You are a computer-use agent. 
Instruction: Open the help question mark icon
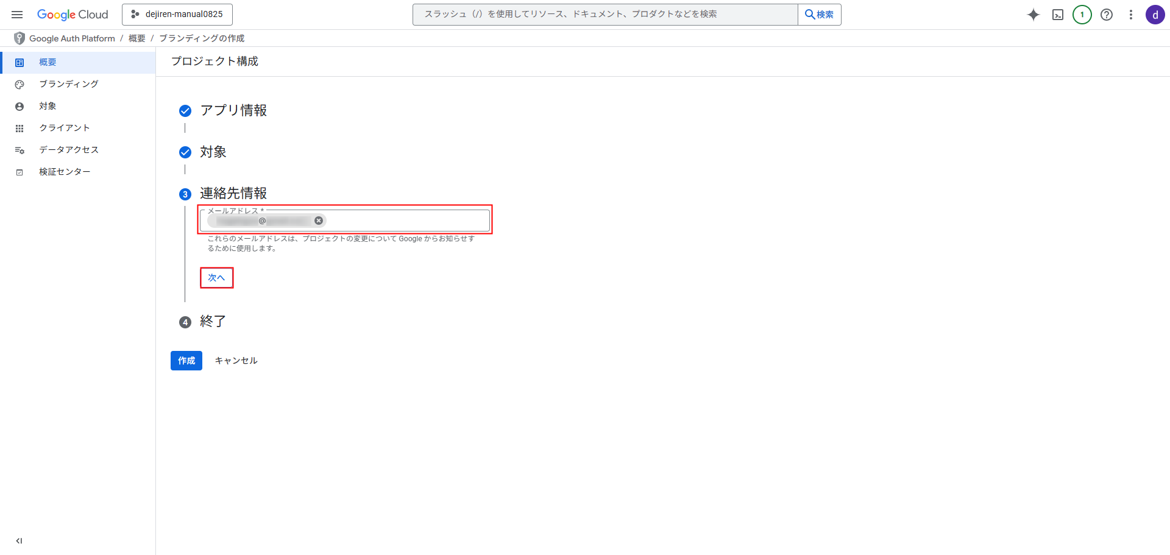click(x=1107, y=15)
